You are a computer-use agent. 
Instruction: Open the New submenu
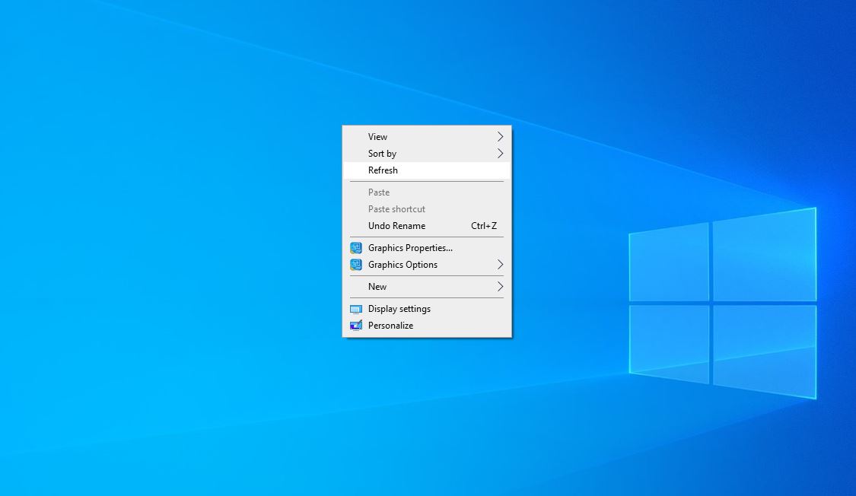tap(427, 287)
